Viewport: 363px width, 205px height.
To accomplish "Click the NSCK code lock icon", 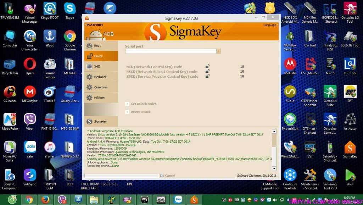I will [207, 71].
